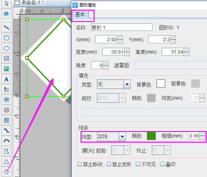The width and height of the screenshot is (207, 177).
Task: Open the gray 底纹 颜色 swatch
Action: tap(151, 98)
